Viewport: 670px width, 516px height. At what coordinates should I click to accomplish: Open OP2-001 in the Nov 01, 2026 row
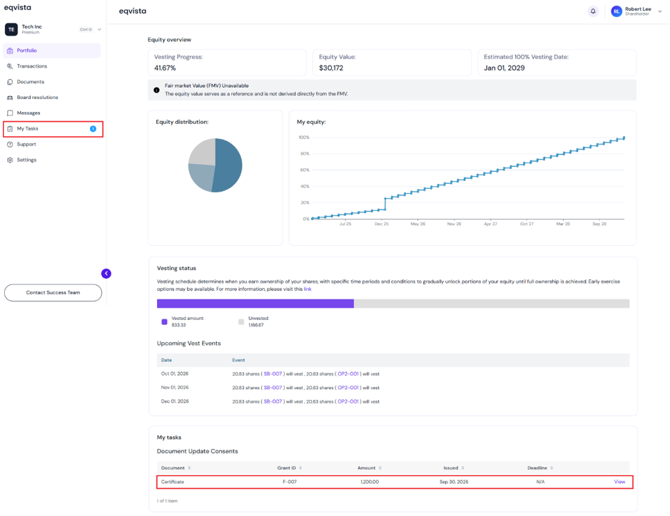pos(347,388)
